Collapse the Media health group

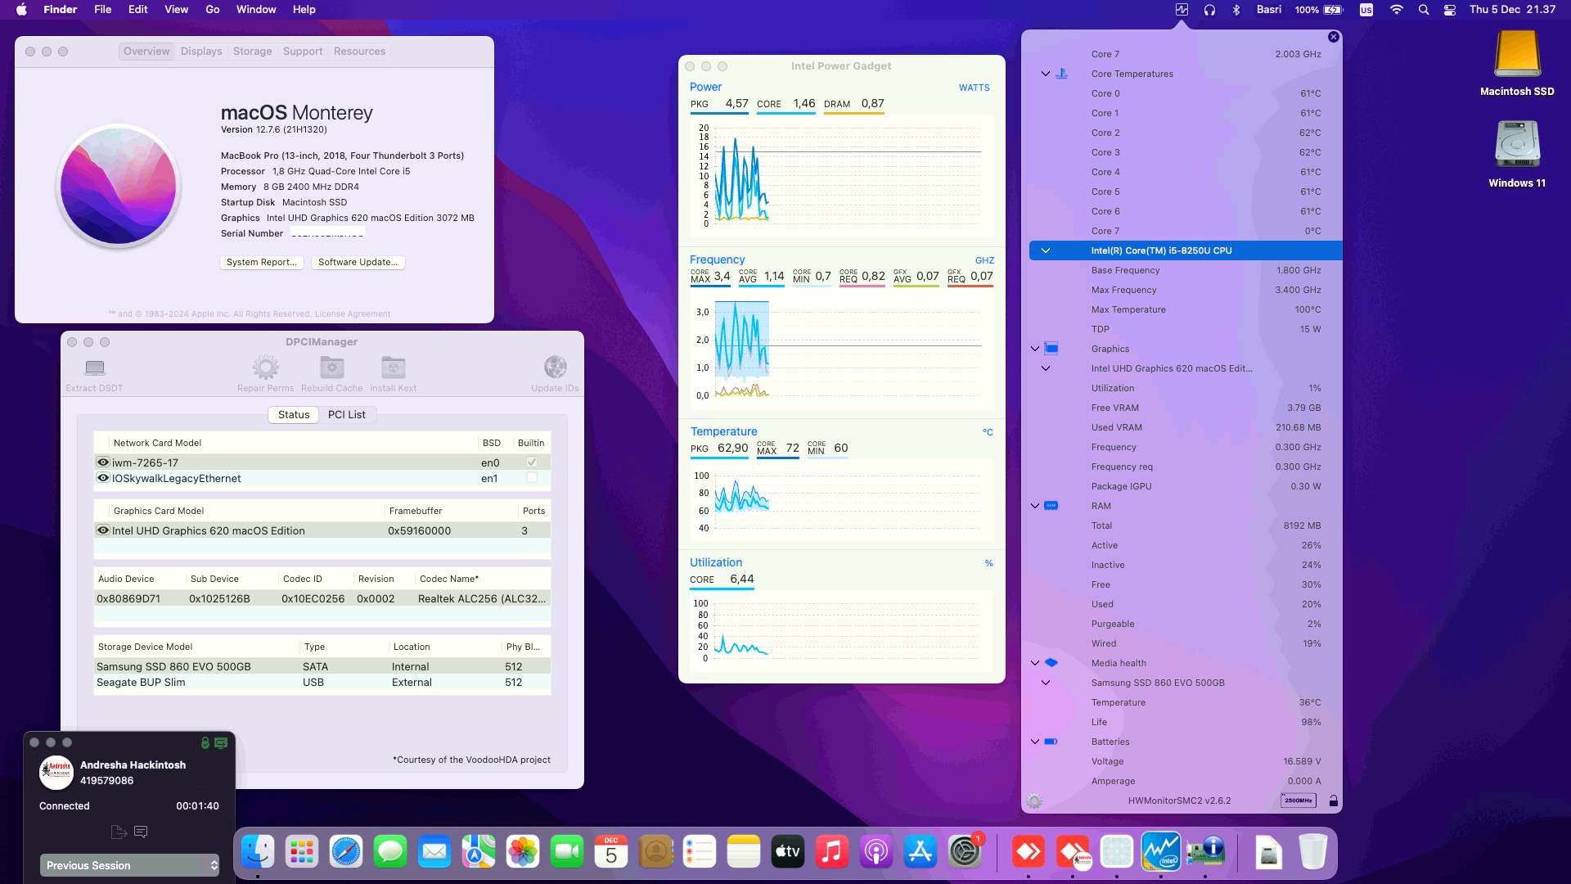(1034, 663)
